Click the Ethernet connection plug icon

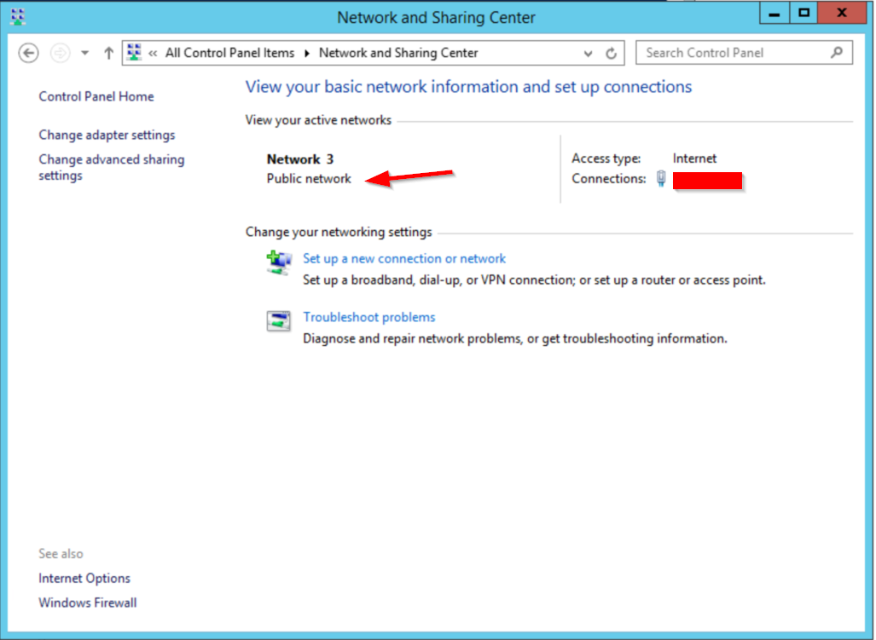tap(661, 179)
